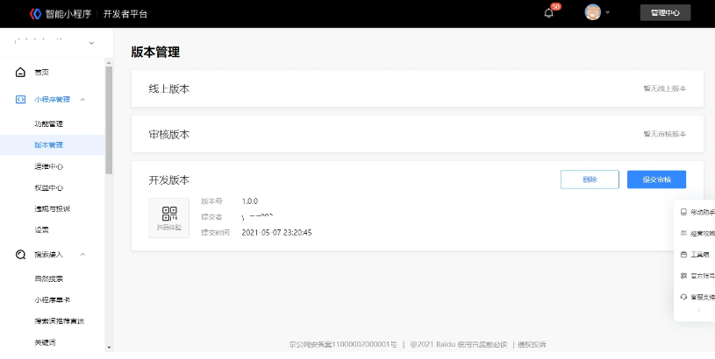
Task: Click the 客服支持 headset icon
Action: [683, 297]
